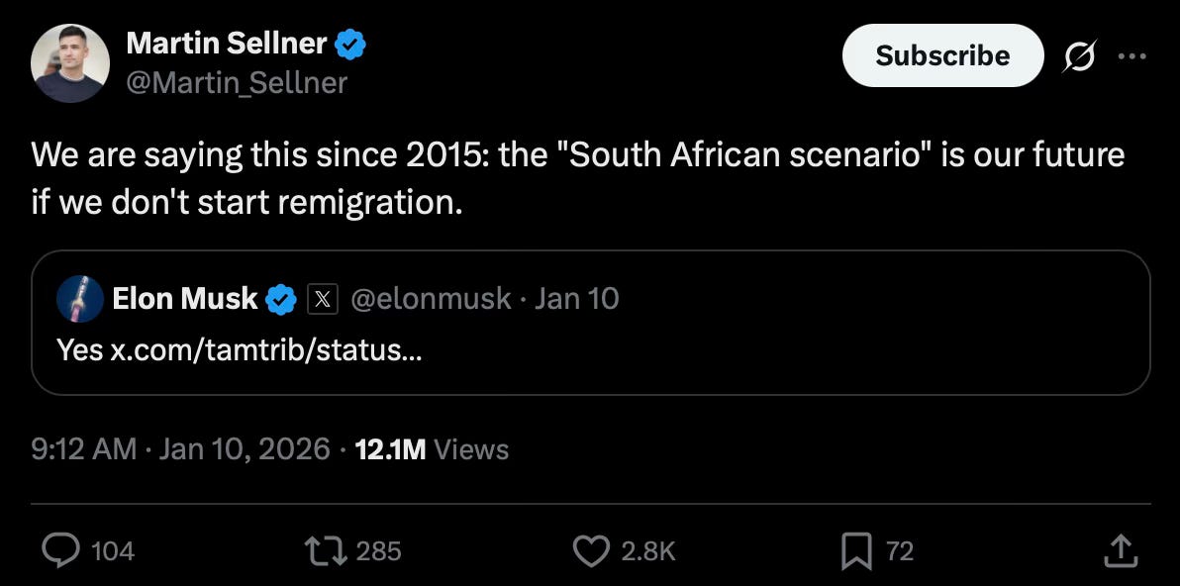
Task: Bookmark this post
Action: pos(855,551)
